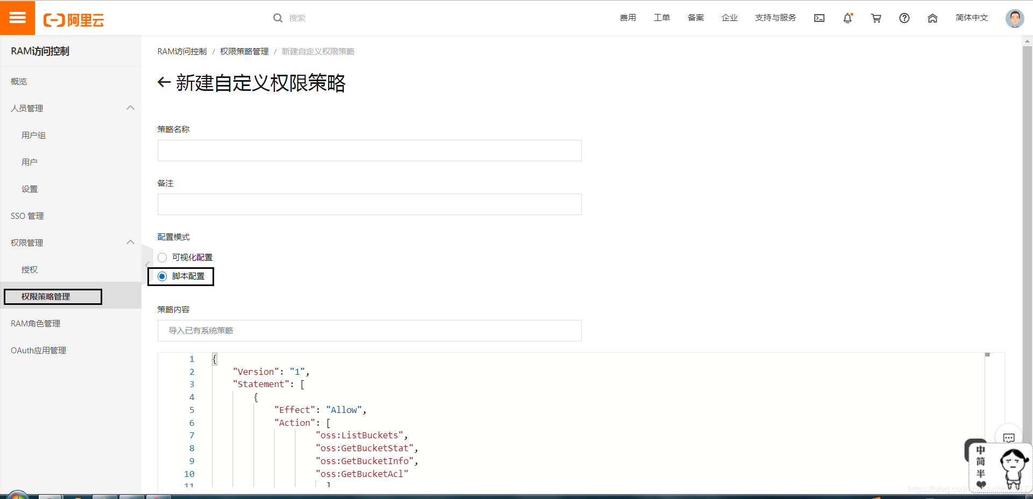
Task: Select the 可视化配置 radio button
Action: (162, 257)
